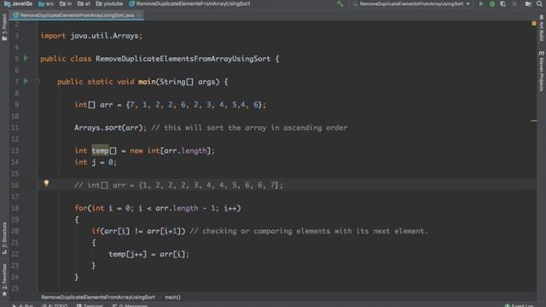Open the Structure tool window sidebar button

[4, 238]
